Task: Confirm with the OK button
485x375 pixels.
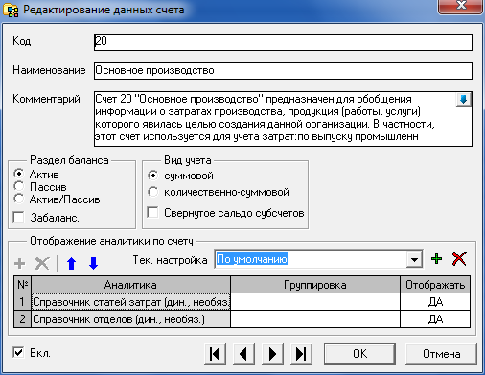Action: point(359,354)
